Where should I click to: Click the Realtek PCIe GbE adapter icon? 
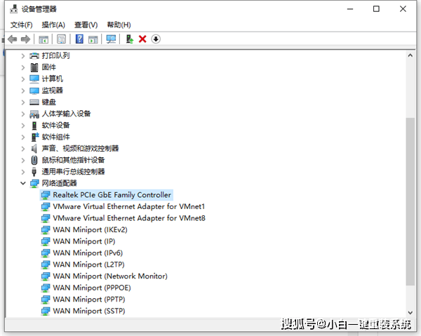click(46, 195)
